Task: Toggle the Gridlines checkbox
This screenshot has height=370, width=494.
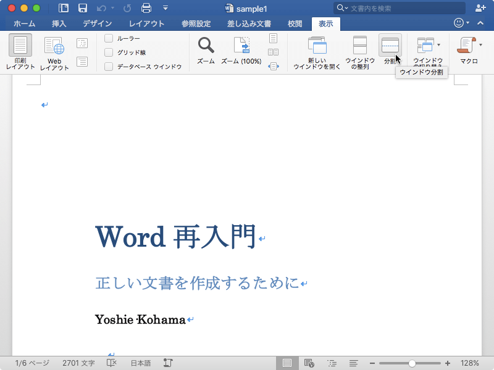Action: (x=109, y=52)
